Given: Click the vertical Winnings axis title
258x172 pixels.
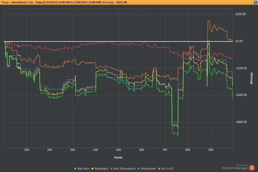Looking at the screenshot, I should 251,78.
